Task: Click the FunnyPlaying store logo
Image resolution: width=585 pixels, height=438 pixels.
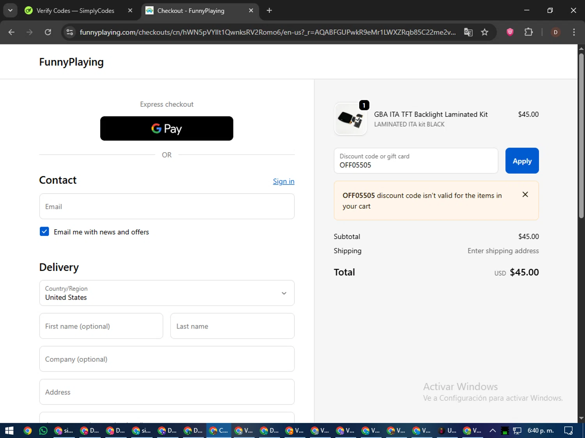Action: pos(71,62)
